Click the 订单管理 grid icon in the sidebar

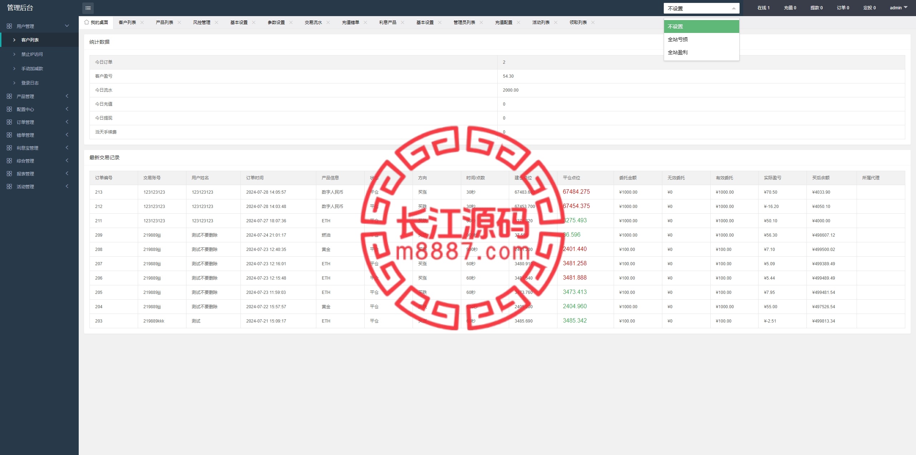(x=9, y=122)
